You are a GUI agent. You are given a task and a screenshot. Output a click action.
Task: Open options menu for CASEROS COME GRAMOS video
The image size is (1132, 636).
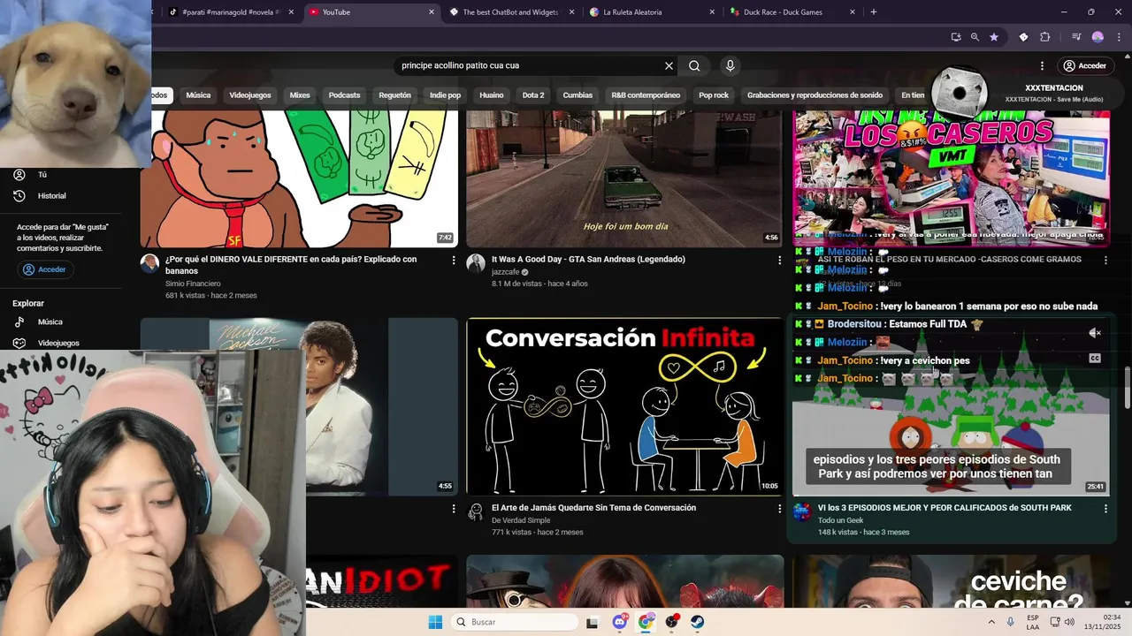click(1105, 260)
